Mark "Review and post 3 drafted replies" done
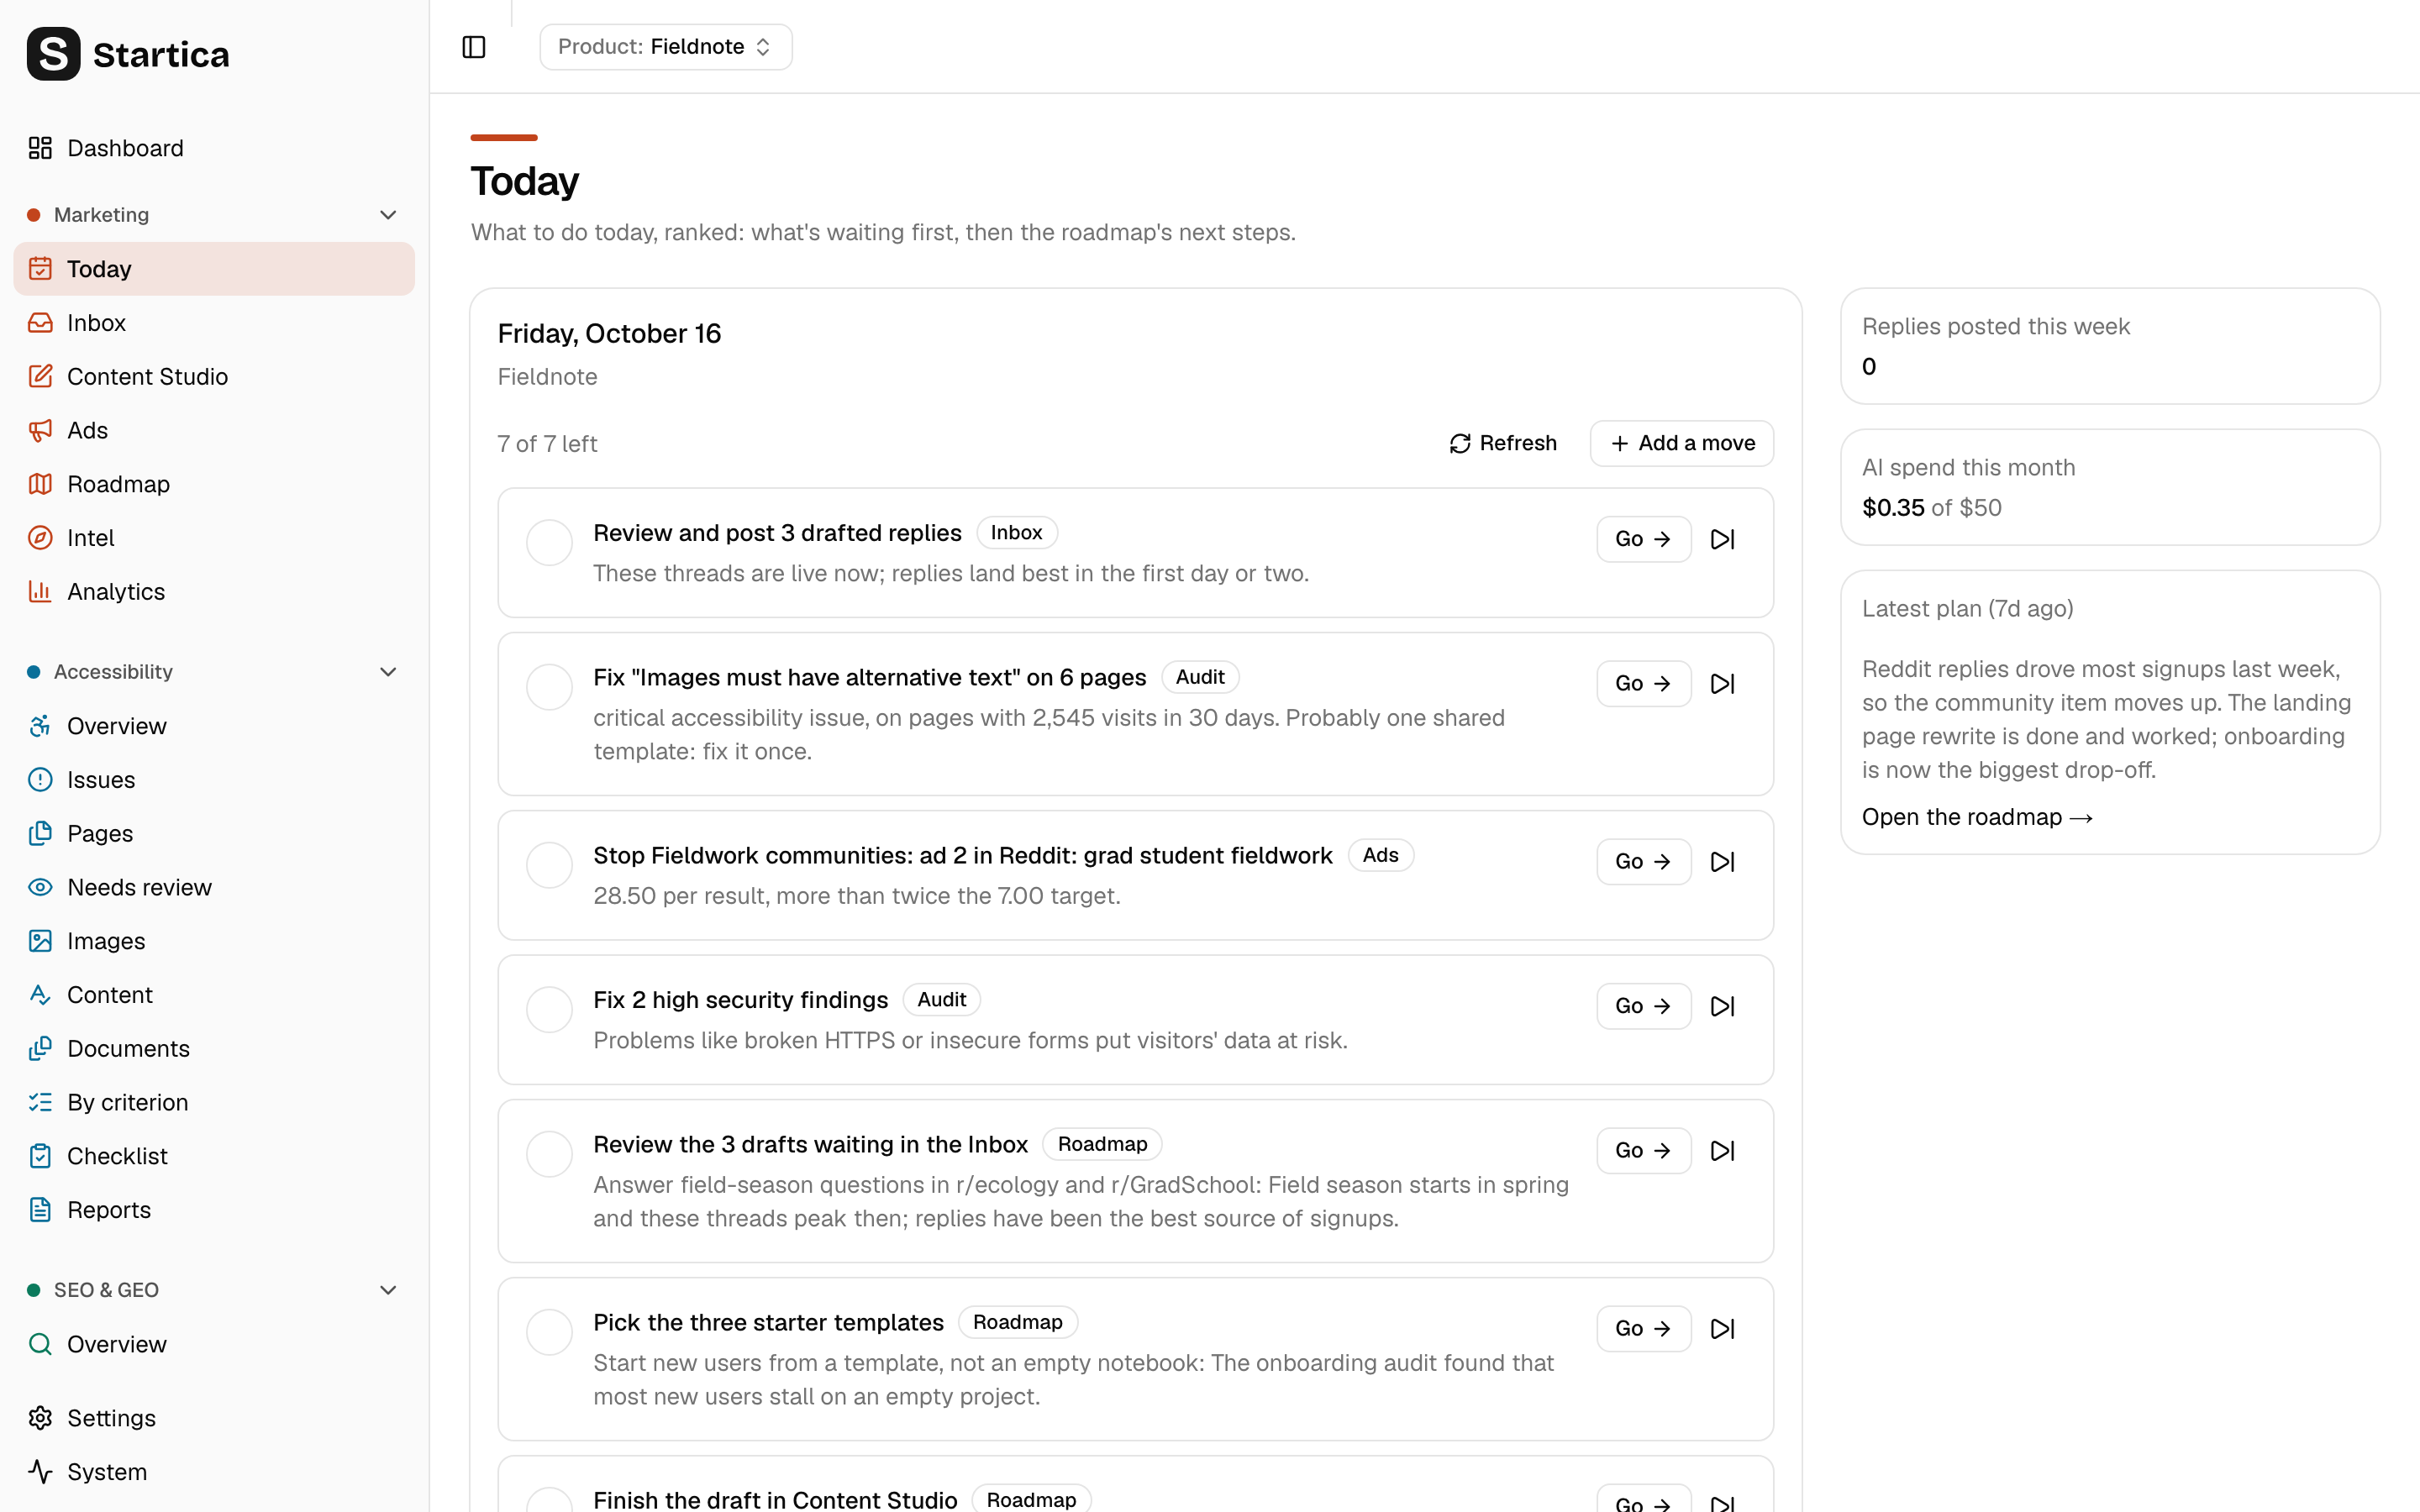 [549, 542]
